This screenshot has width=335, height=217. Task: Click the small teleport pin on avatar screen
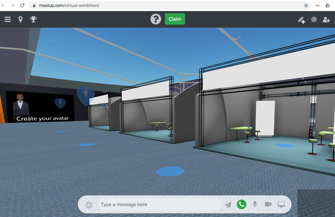tap(60, 103)
